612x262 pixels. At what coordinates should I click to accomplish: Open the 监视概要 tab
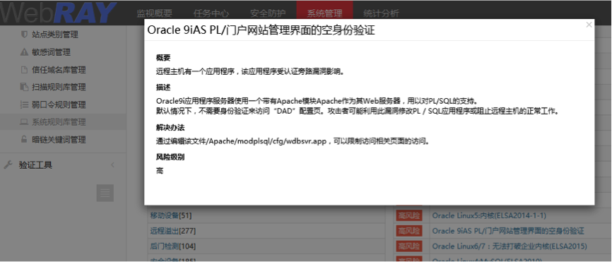pos(155,13)
